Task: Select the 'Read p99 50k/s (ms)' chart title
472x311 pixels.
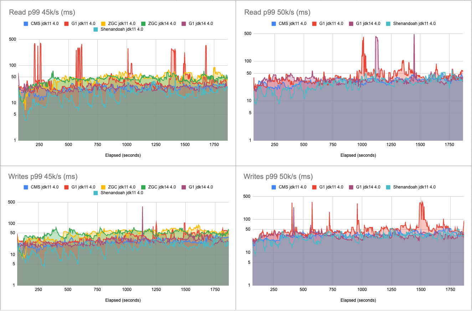Action: tap(277, 12)
